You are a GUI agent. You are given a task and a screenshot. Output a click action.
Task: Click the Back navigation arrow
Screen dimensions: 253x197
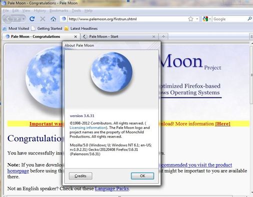click(8, 19)
